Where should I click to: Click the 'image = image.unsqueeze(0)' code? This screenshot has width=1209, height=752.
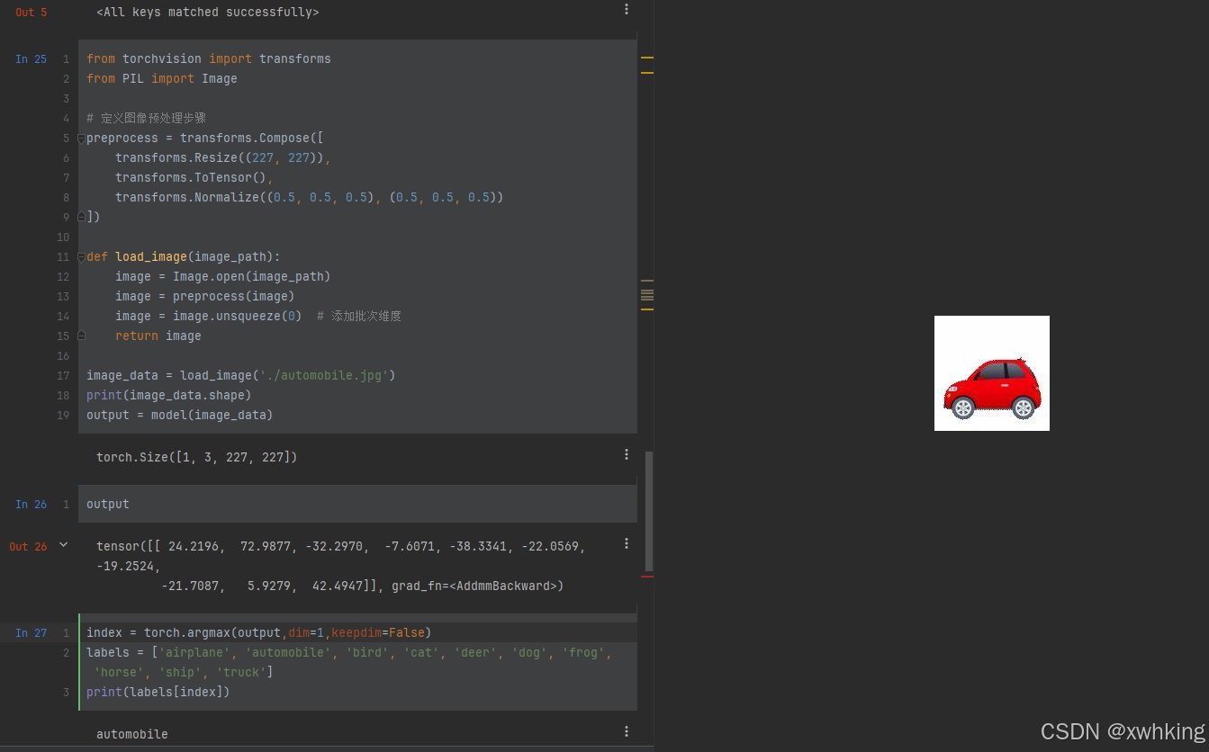209,316
